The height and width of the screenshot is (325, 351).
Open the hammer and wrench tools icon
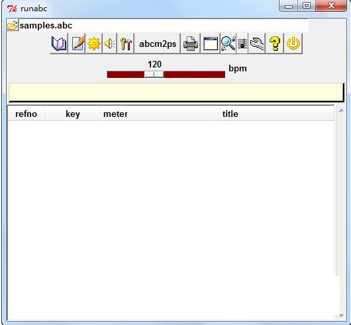(126, 44)
